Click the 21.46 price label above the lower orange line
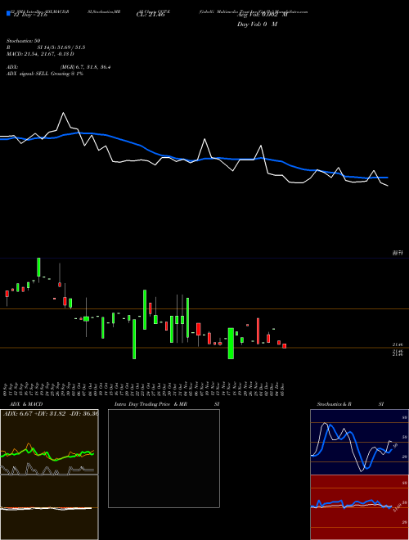This screenshot has height=540, width=409. tap(398, 344)
